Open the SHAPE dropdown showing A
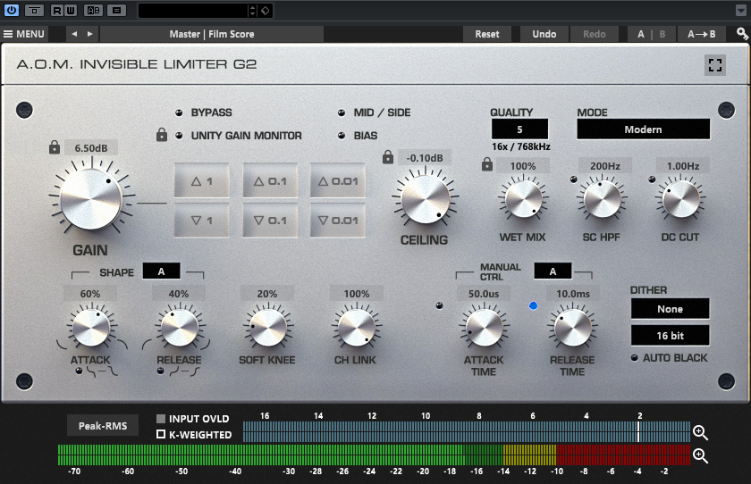 (x=162, y=271)
